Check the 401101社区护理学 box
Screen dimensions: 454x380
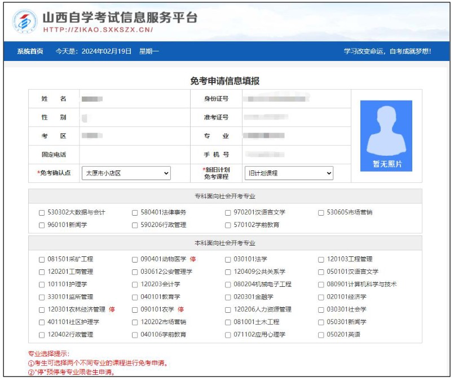point(42,322)
